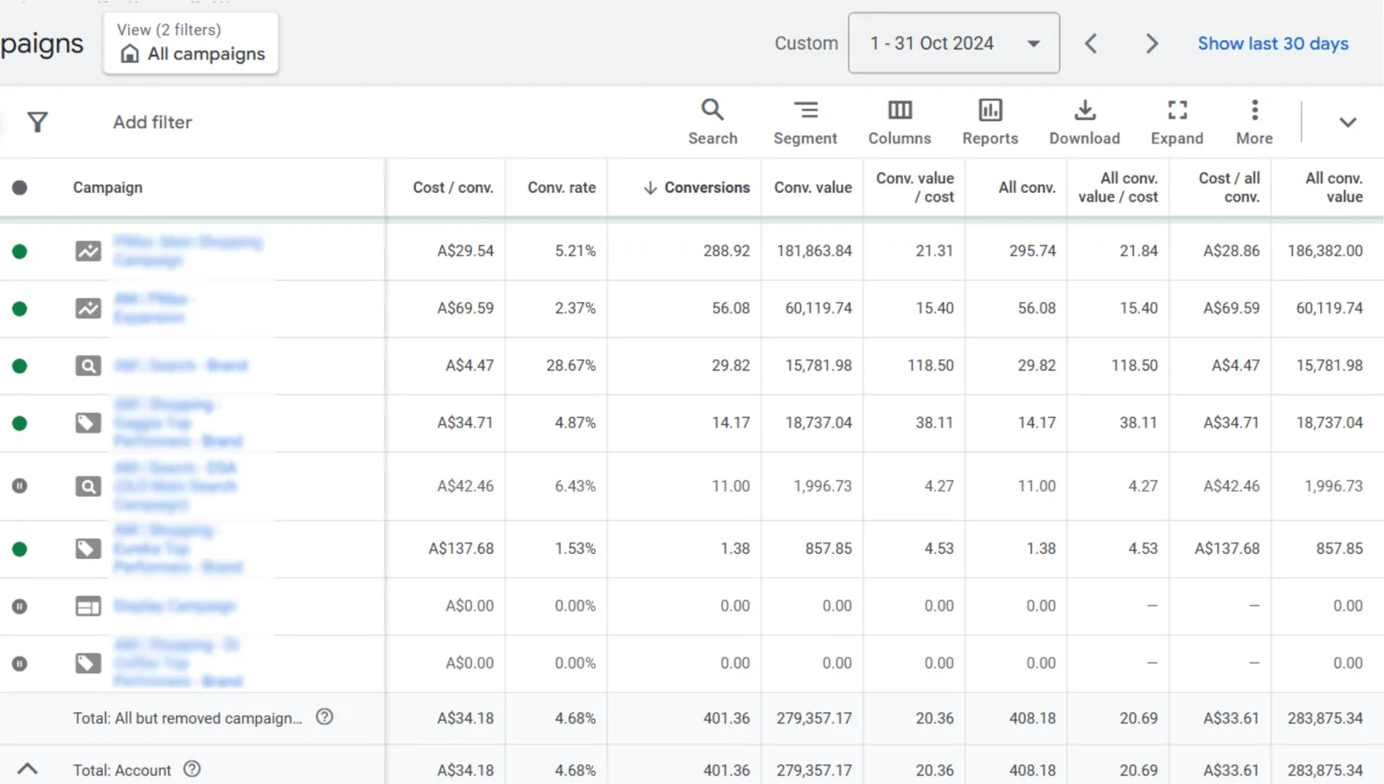Screen dimensions: 1384x784
Task: Collapse the Total: Account row chevron
Action: [x=28, y=768]
